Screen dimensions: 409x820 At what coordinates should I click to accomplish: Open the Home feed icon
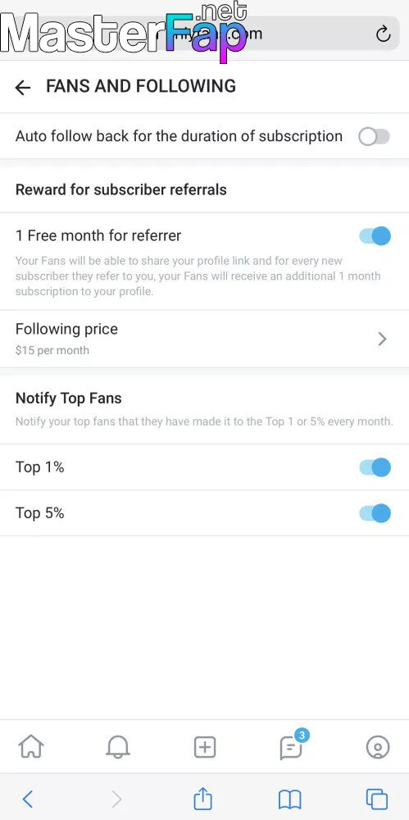click(x=31, y=747)
